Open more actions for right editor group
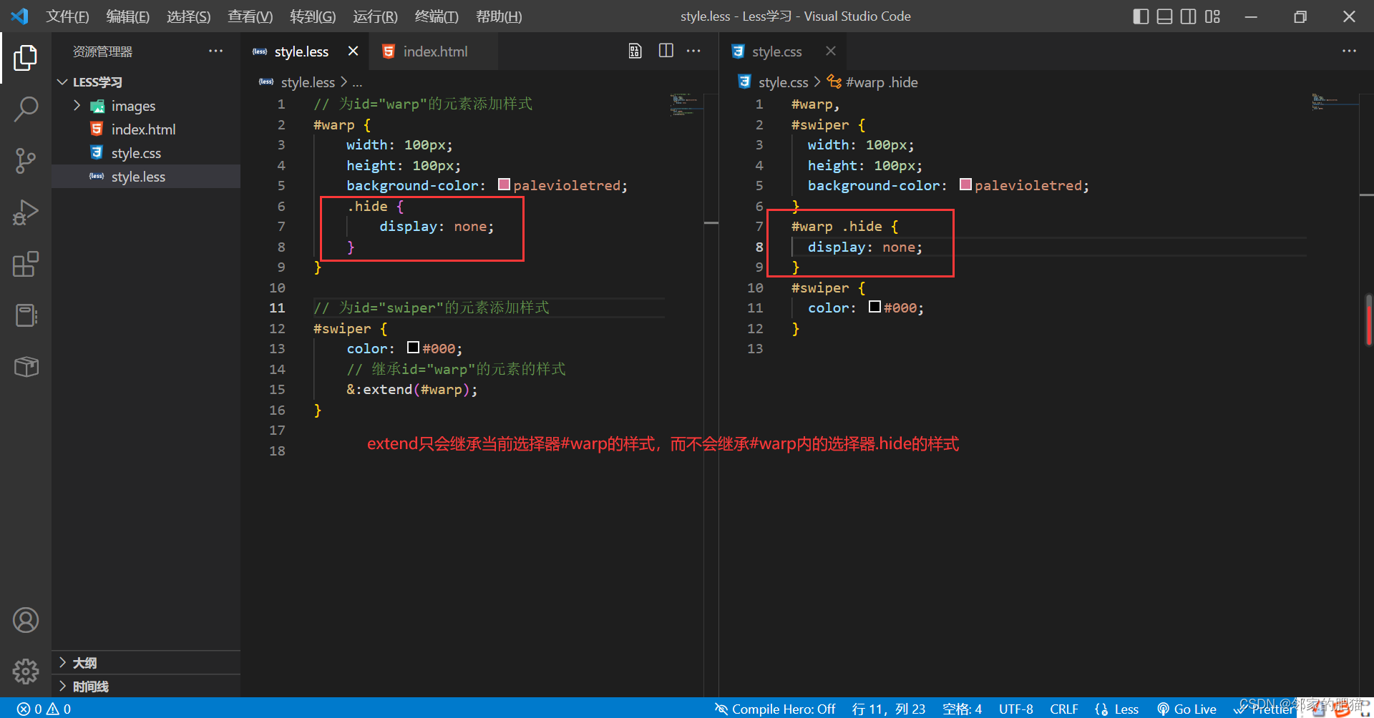 (1349, 51)
